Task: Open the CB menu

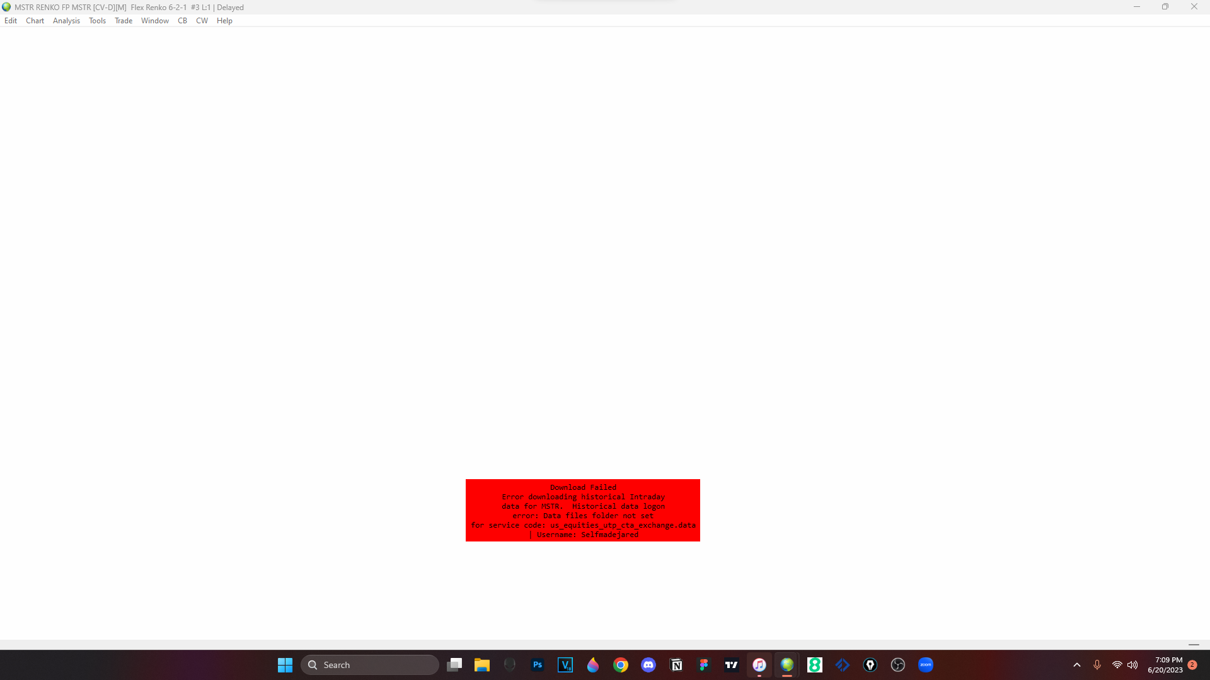Action: tap(182, 21)
